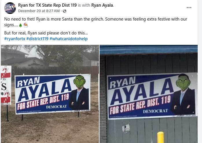Click the word RYAN on the yard sign

[28, 82]
